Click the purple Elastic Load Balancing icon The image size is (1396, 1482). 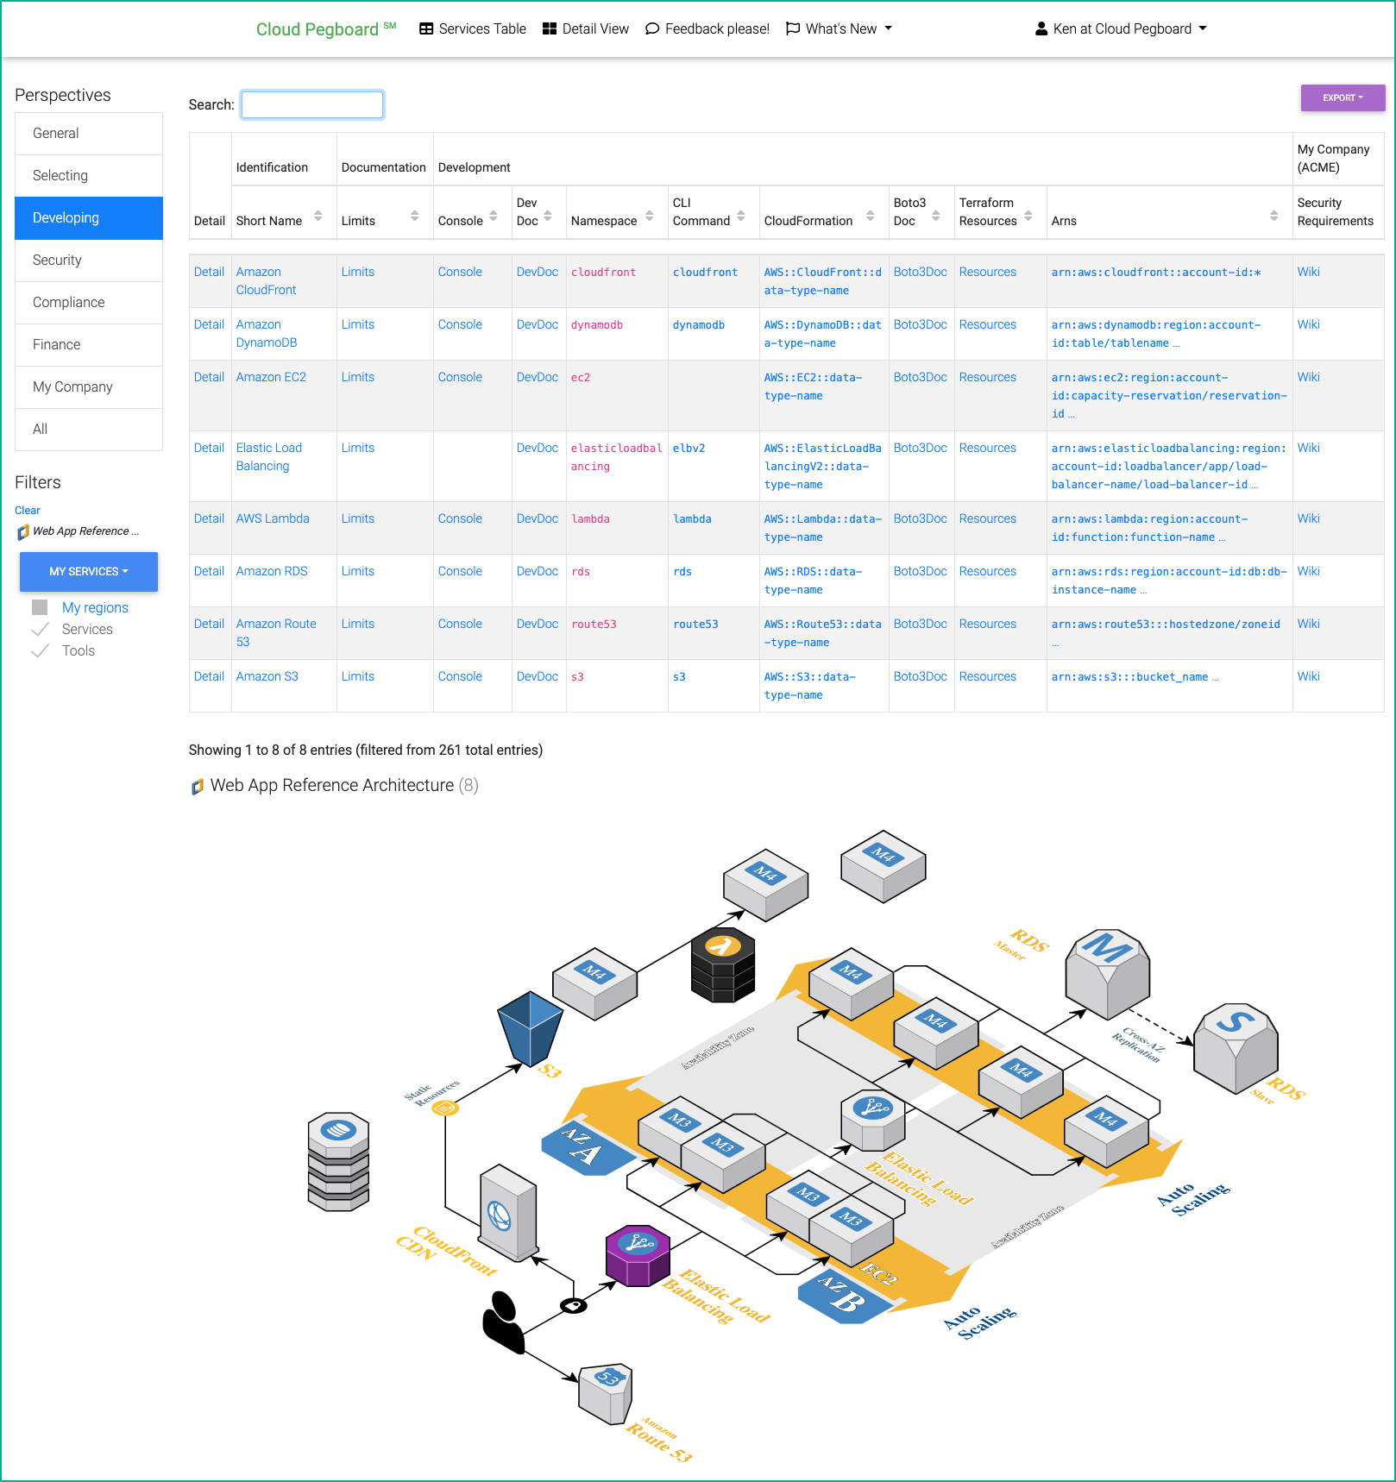638,1256
